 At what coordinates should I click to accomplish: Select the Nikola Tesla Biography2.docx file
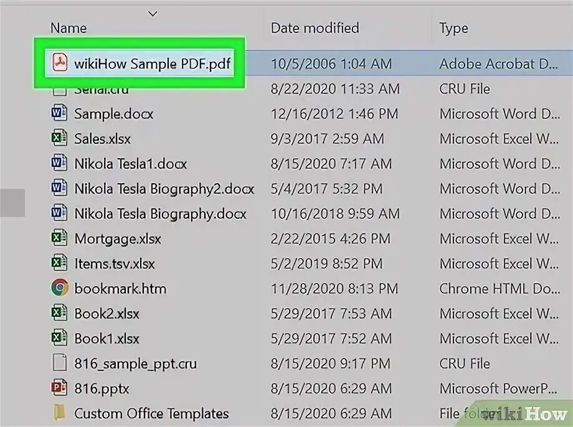[164, 189]
